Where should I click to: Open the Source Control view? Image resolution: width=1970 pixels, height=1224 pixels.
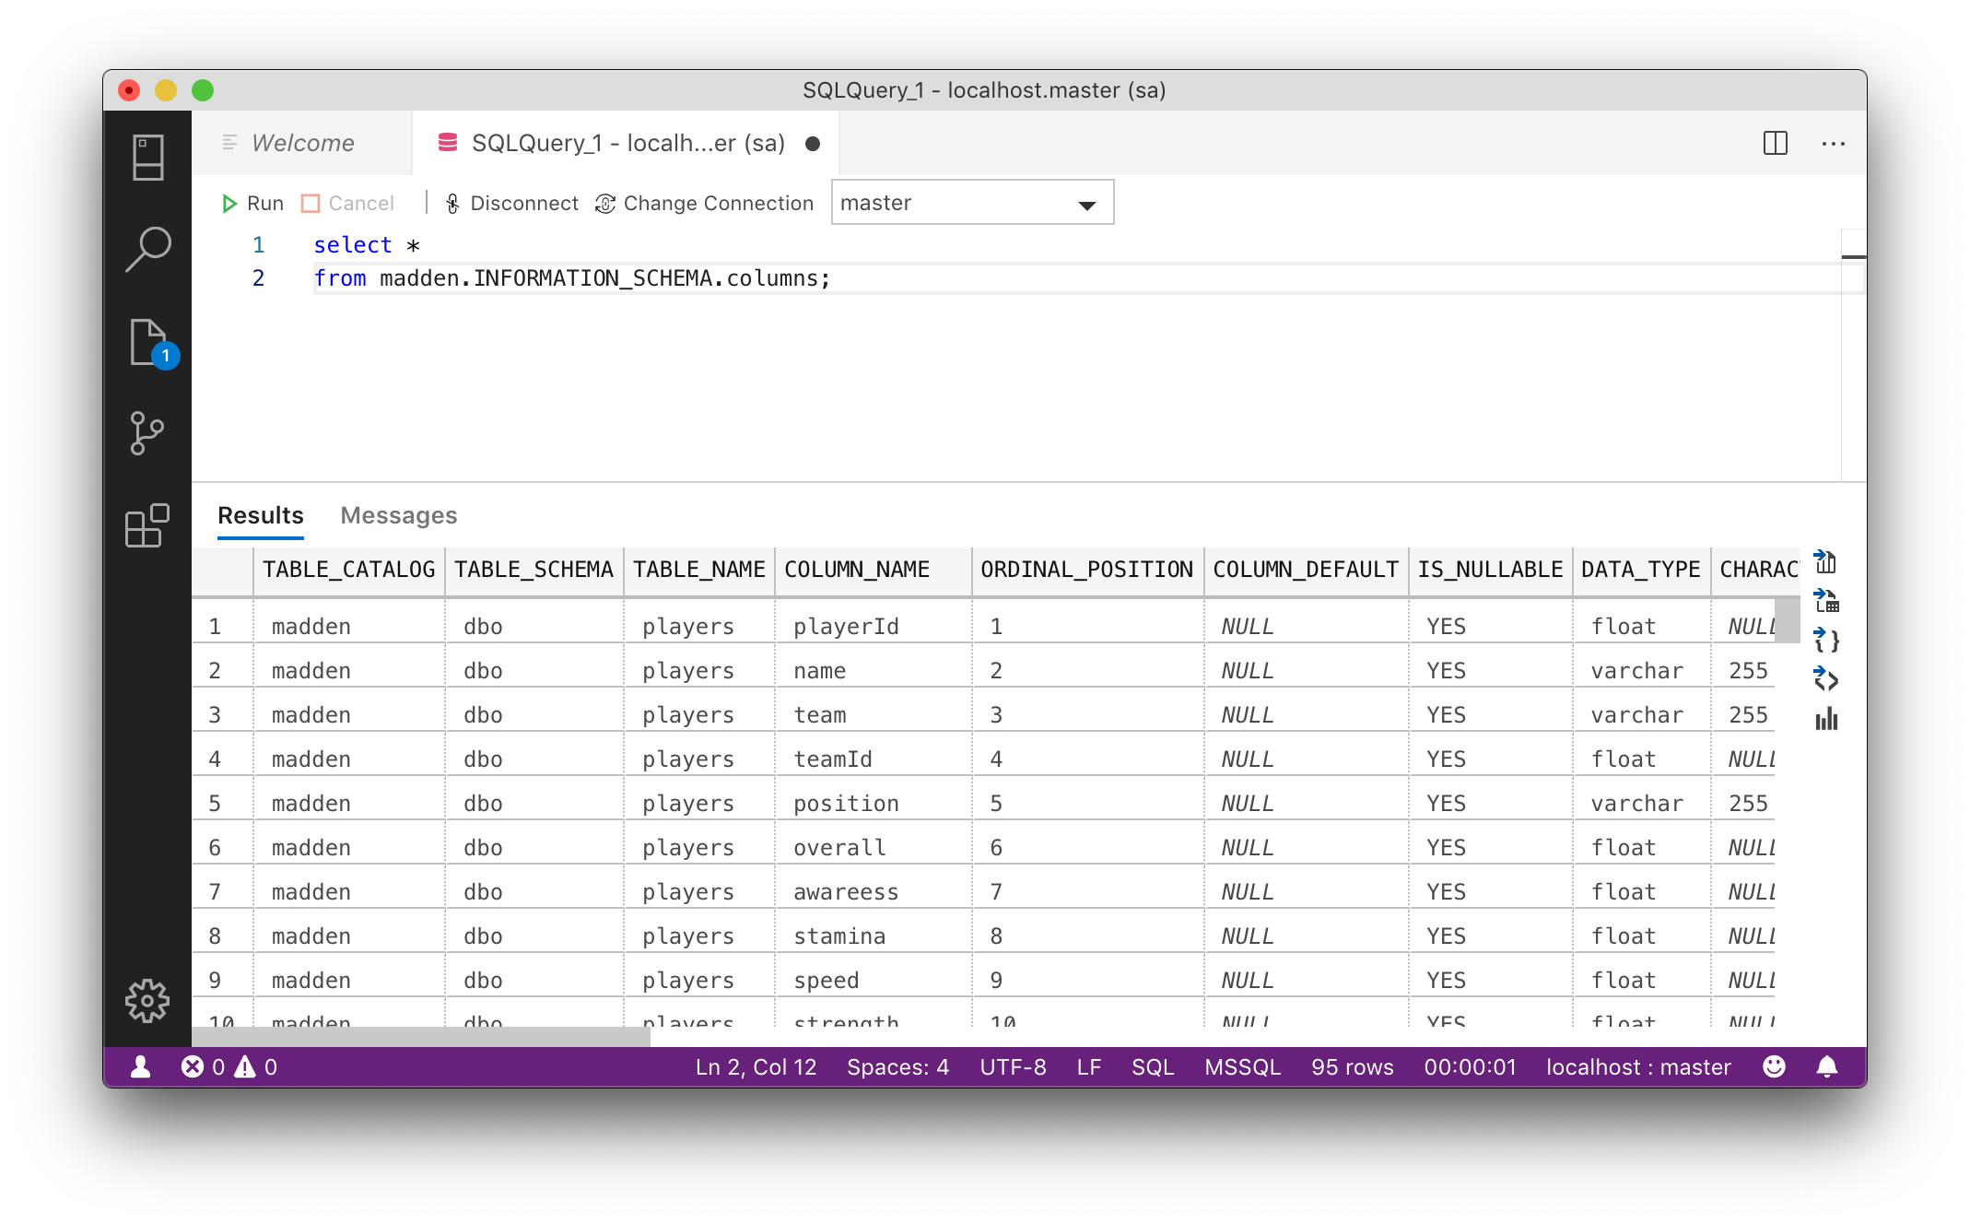[147, 433]
